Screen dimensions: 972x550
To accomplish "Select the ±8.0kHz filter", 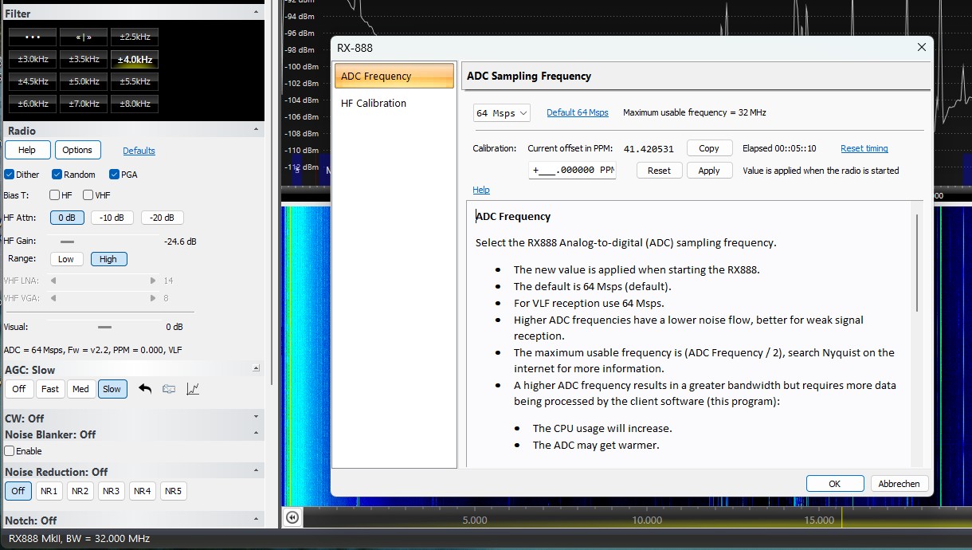I will point(134,104).
